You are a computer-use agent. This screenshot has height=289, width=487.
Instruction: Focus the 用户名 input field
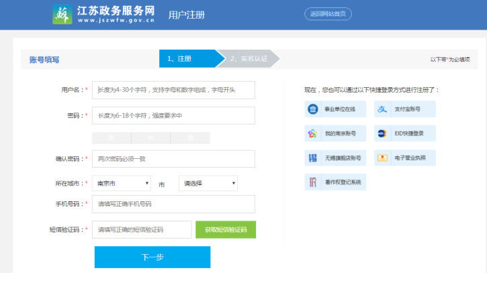173,91
